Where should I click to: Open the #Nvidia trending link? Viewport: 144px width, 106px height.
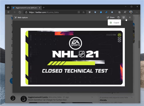point(103,100)
